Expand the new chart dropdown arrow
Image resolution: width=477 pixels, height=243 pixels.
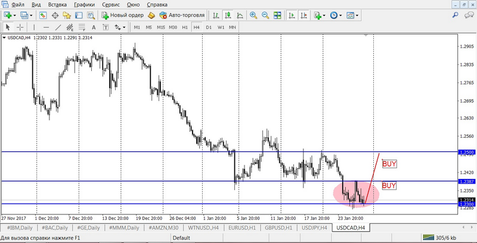tap(17, 15)
